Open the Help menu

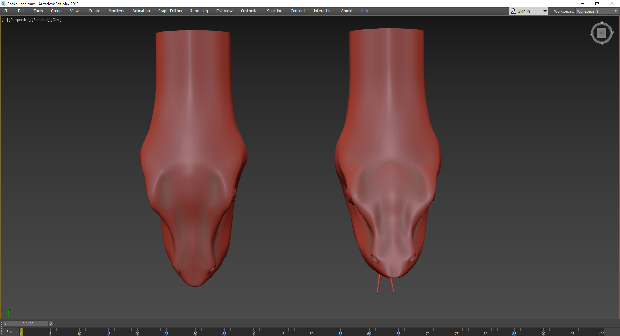tap(364, 11)
